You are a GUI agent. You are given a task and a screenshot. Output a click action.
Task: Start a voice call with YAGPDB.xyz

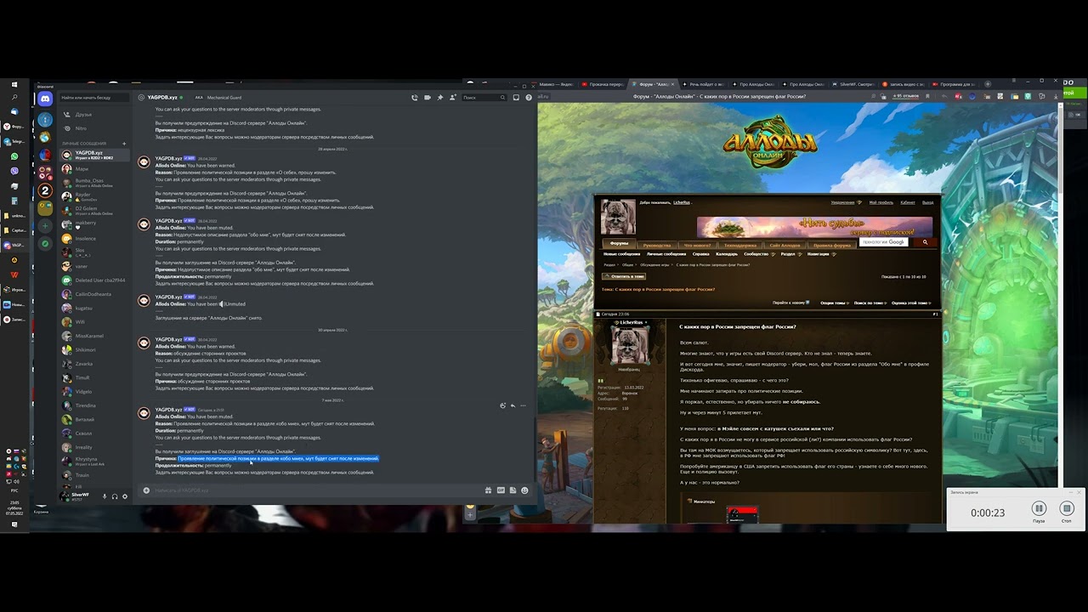[415, 98]
